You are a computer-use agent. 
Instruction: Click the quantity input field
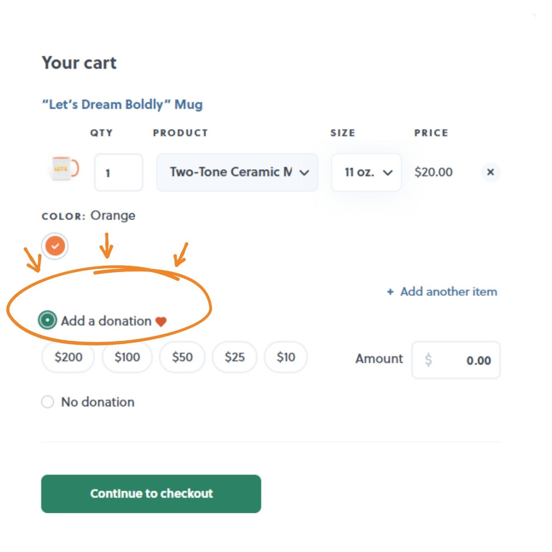pos(119,172)
